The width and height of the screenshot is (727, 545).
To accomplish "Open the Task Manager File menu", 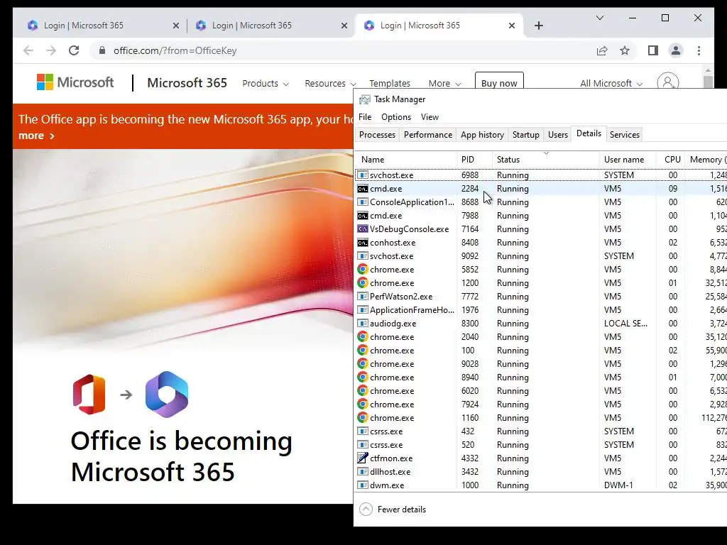I will 365,117.
